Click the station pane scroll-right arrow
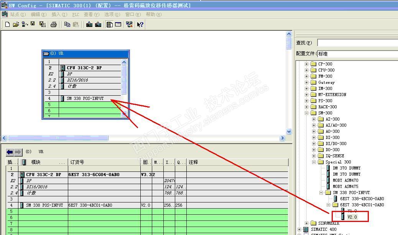Screen dimensions: 398x235 282,138
